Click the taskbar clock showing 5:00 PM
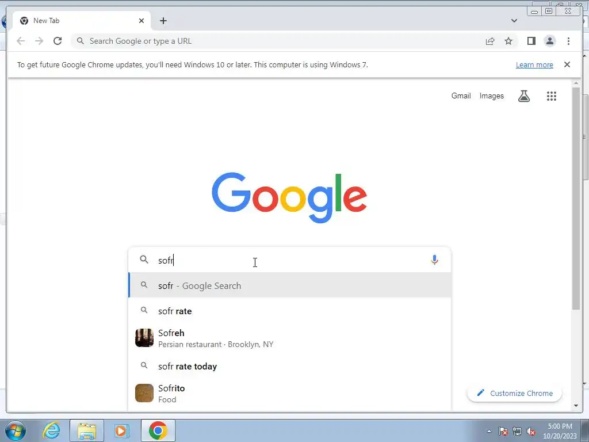This screenshot has width=589, height=442. 560,431
